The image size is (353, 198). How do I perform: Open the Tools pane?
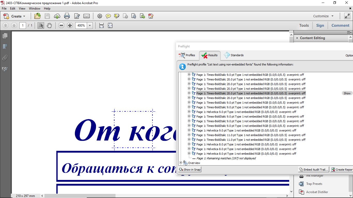click(304, 25)
